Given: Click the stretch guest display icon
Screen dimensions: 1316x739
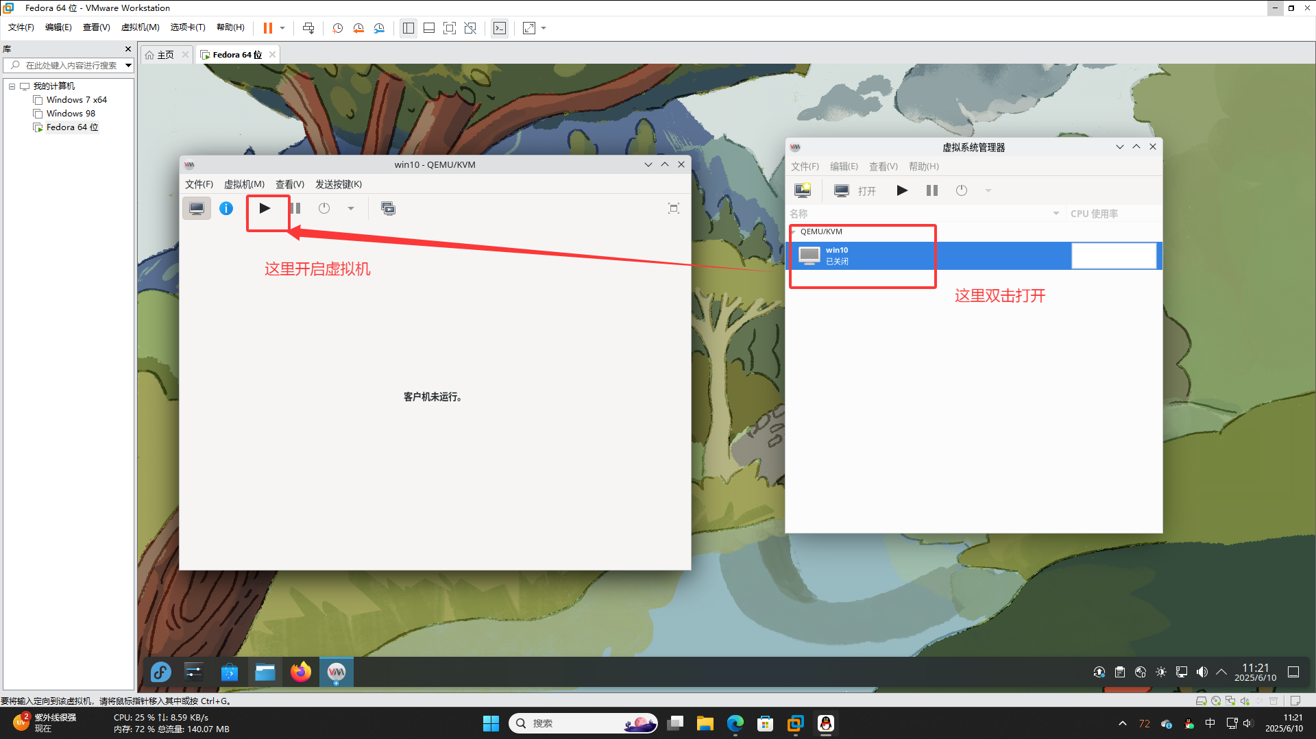Looking at the screenshot, I should click(x=529, y=28).
